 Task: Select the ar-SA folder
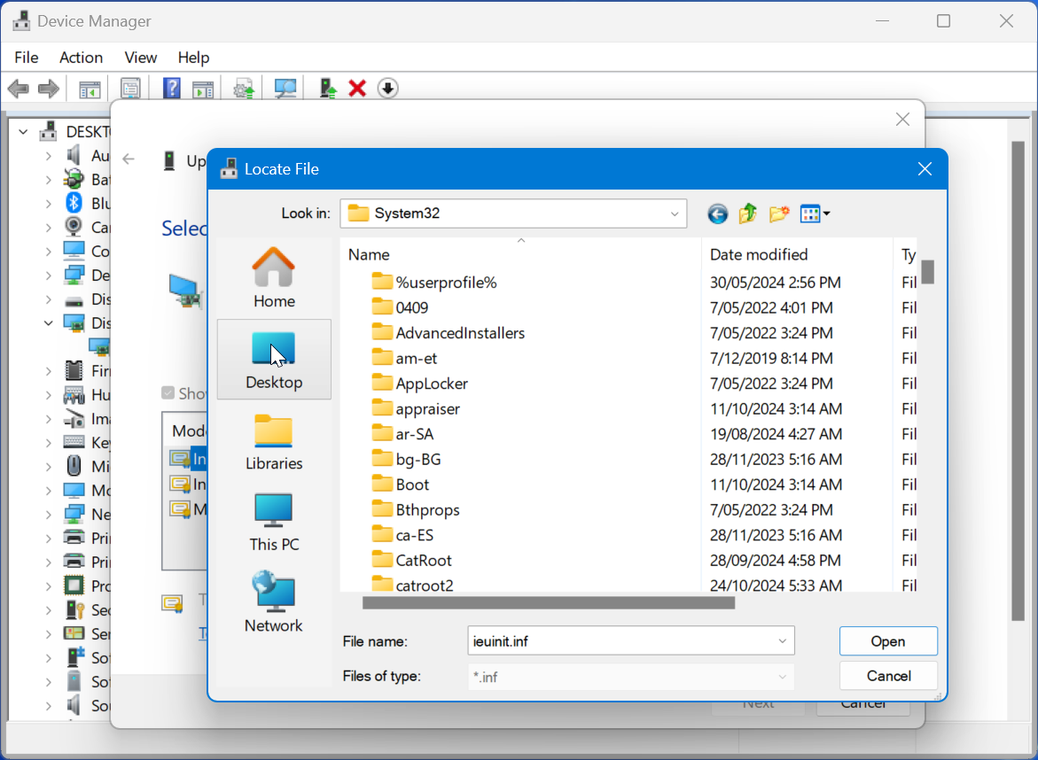(402, 434)
